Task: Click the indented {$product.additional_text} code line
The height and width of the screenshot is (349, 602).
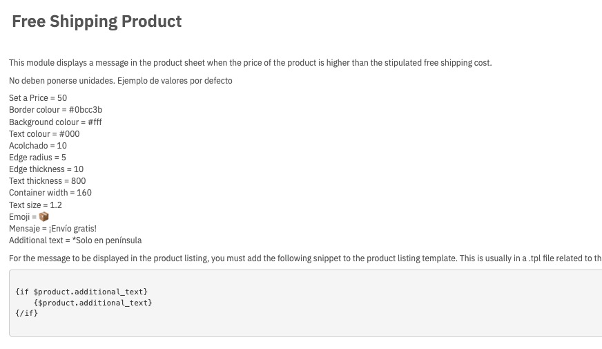Action: [93, 303]
